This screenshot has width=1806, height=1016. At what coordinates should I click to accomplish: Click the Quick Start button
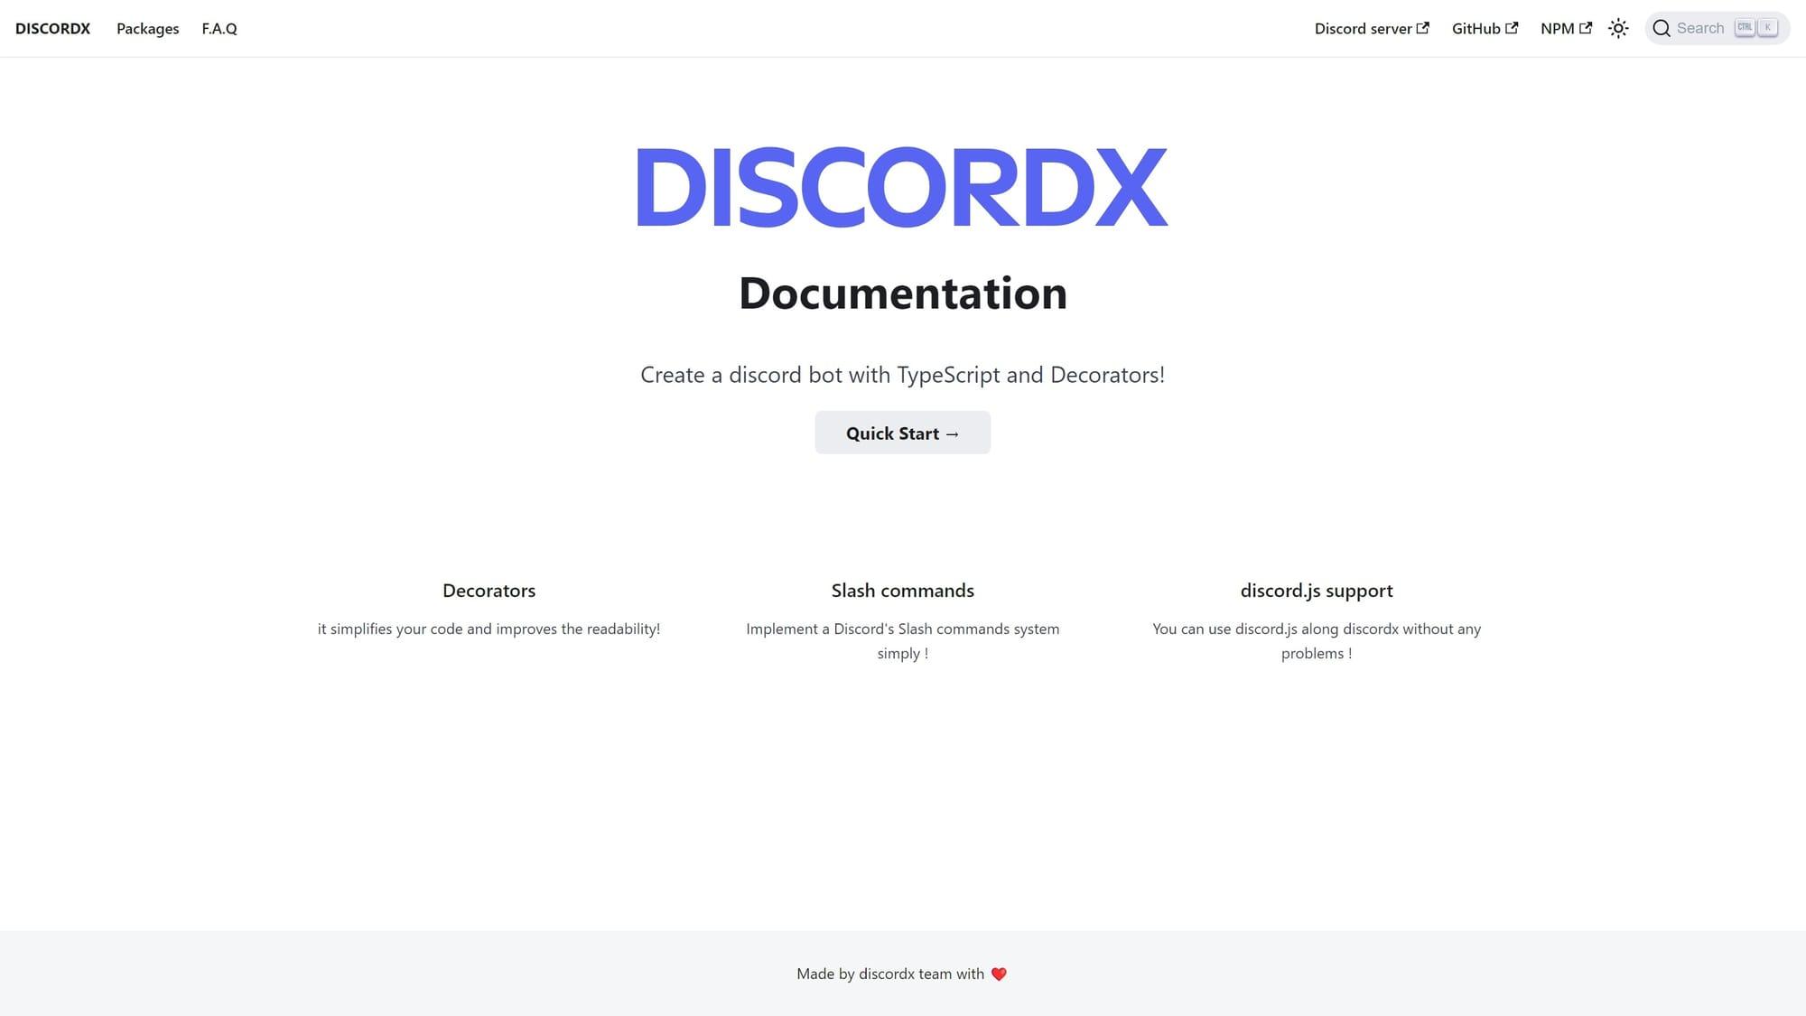click(x=902, y=433)
